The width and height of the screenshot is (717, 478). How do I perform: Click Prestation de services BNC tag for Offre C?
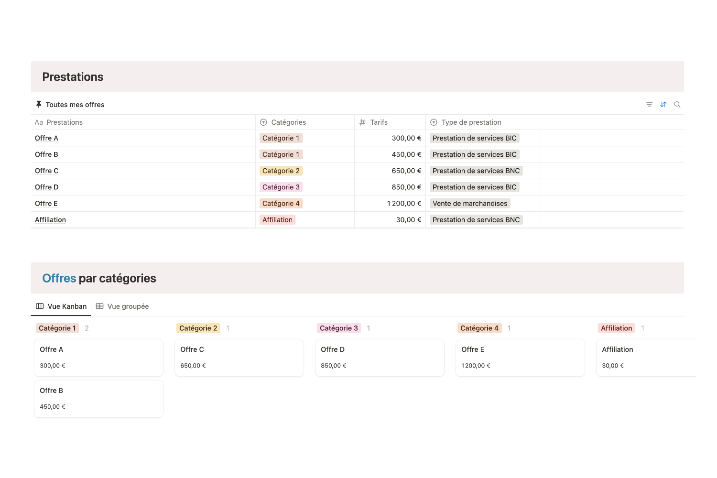point(476,171)
